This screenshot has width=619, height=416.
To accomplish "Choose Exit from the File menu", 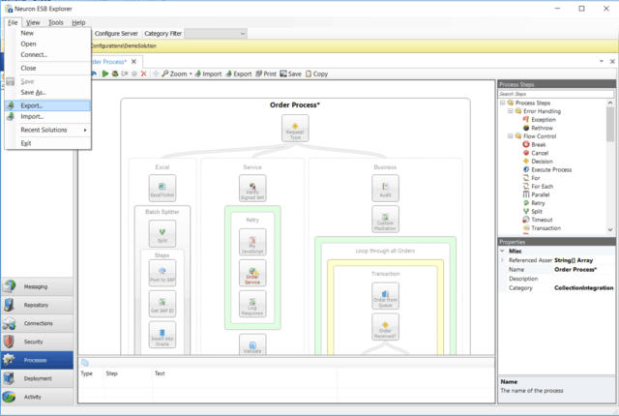I will pos(48,143).
